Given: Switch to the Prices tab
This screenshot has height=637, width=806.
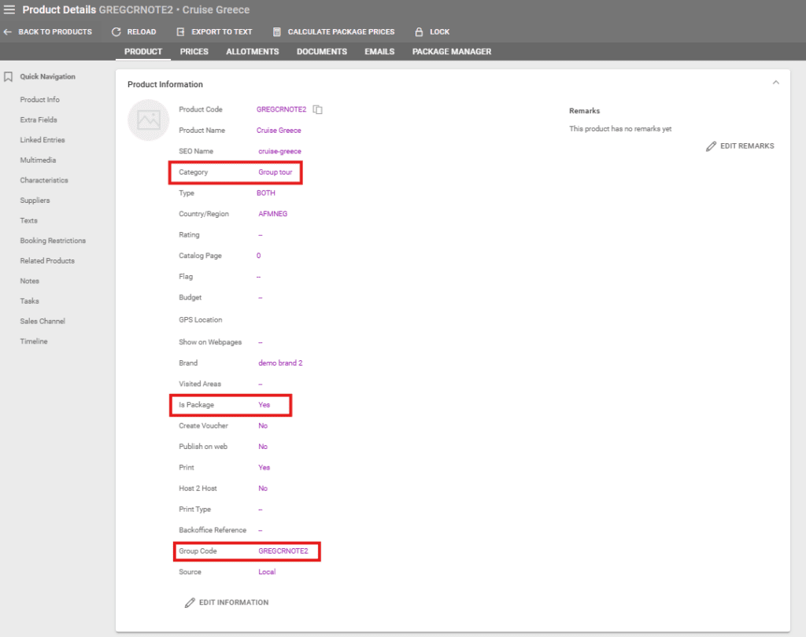Looking at the screenshot, I should pyautogui.click(x=194, y=52).
